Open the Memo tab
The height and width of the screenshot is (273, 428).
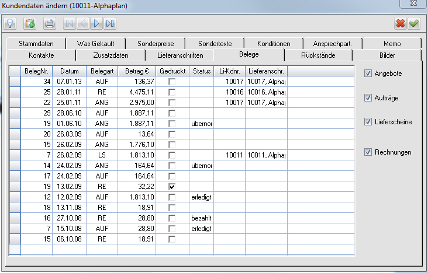pos(392,44)
